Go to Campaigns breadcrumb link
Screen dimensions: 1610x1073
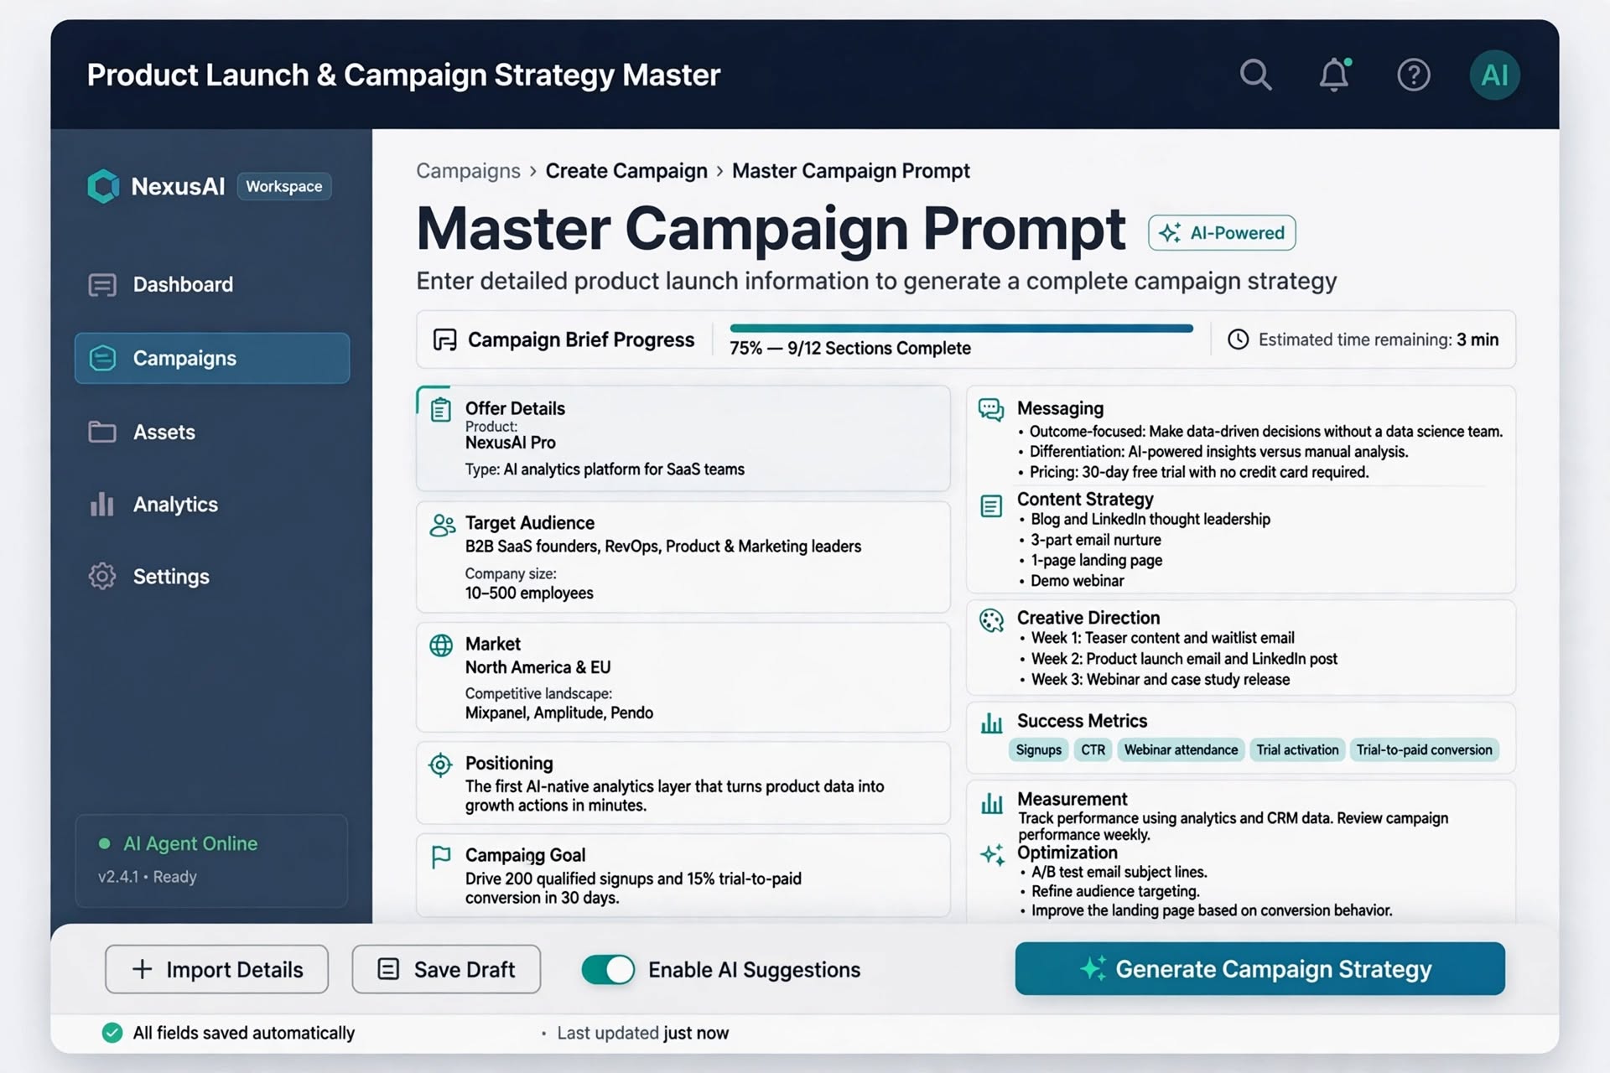click(x=468, y=171)
